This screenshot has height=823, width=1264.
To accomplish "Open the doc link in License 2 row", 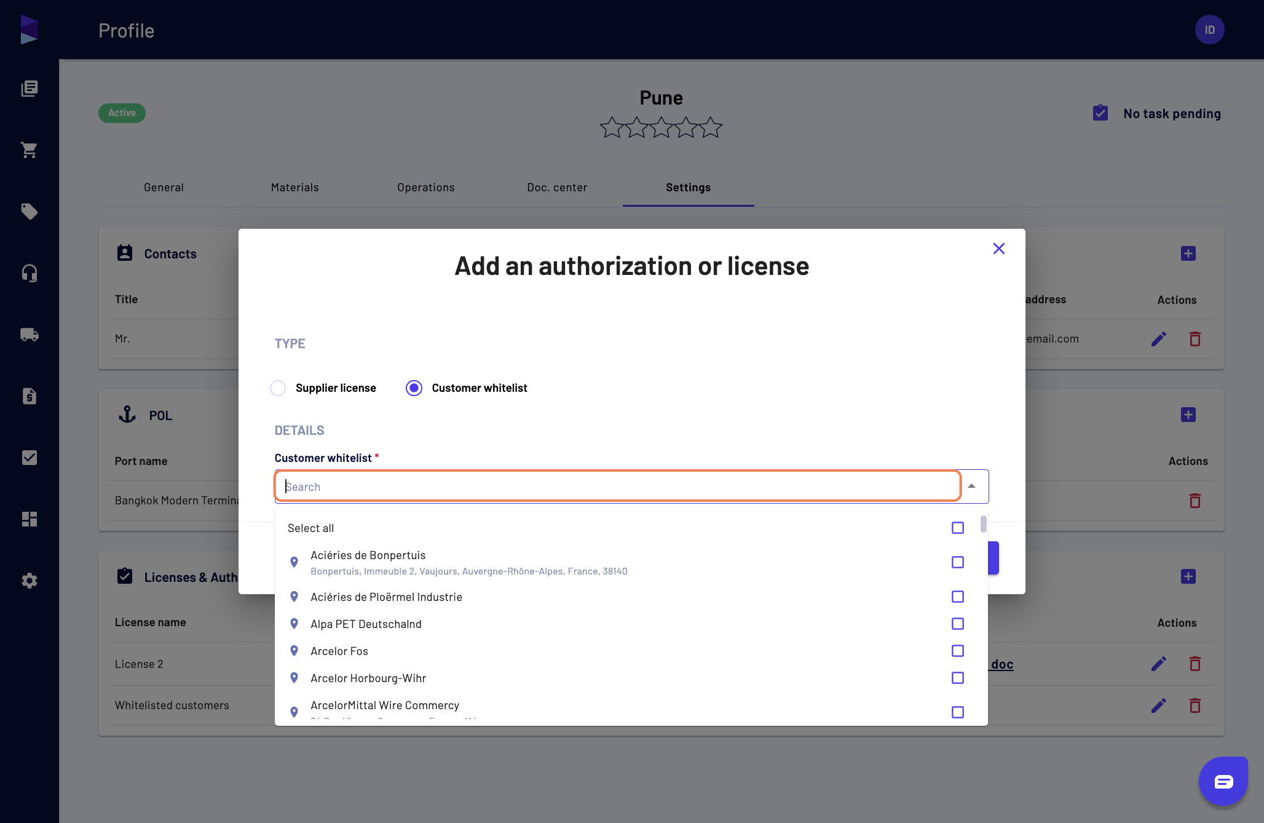I will 1002,664.
